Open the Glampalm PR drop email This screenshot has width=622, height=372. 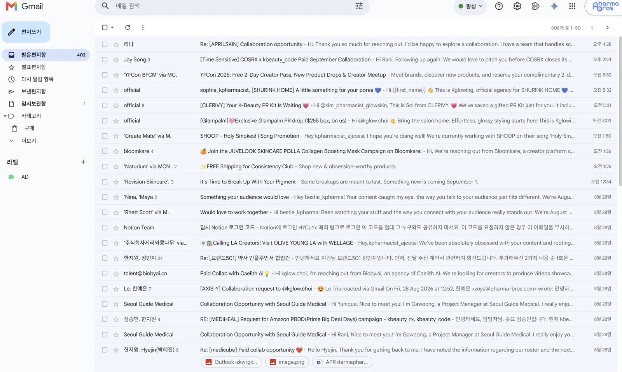coord(356,121)
